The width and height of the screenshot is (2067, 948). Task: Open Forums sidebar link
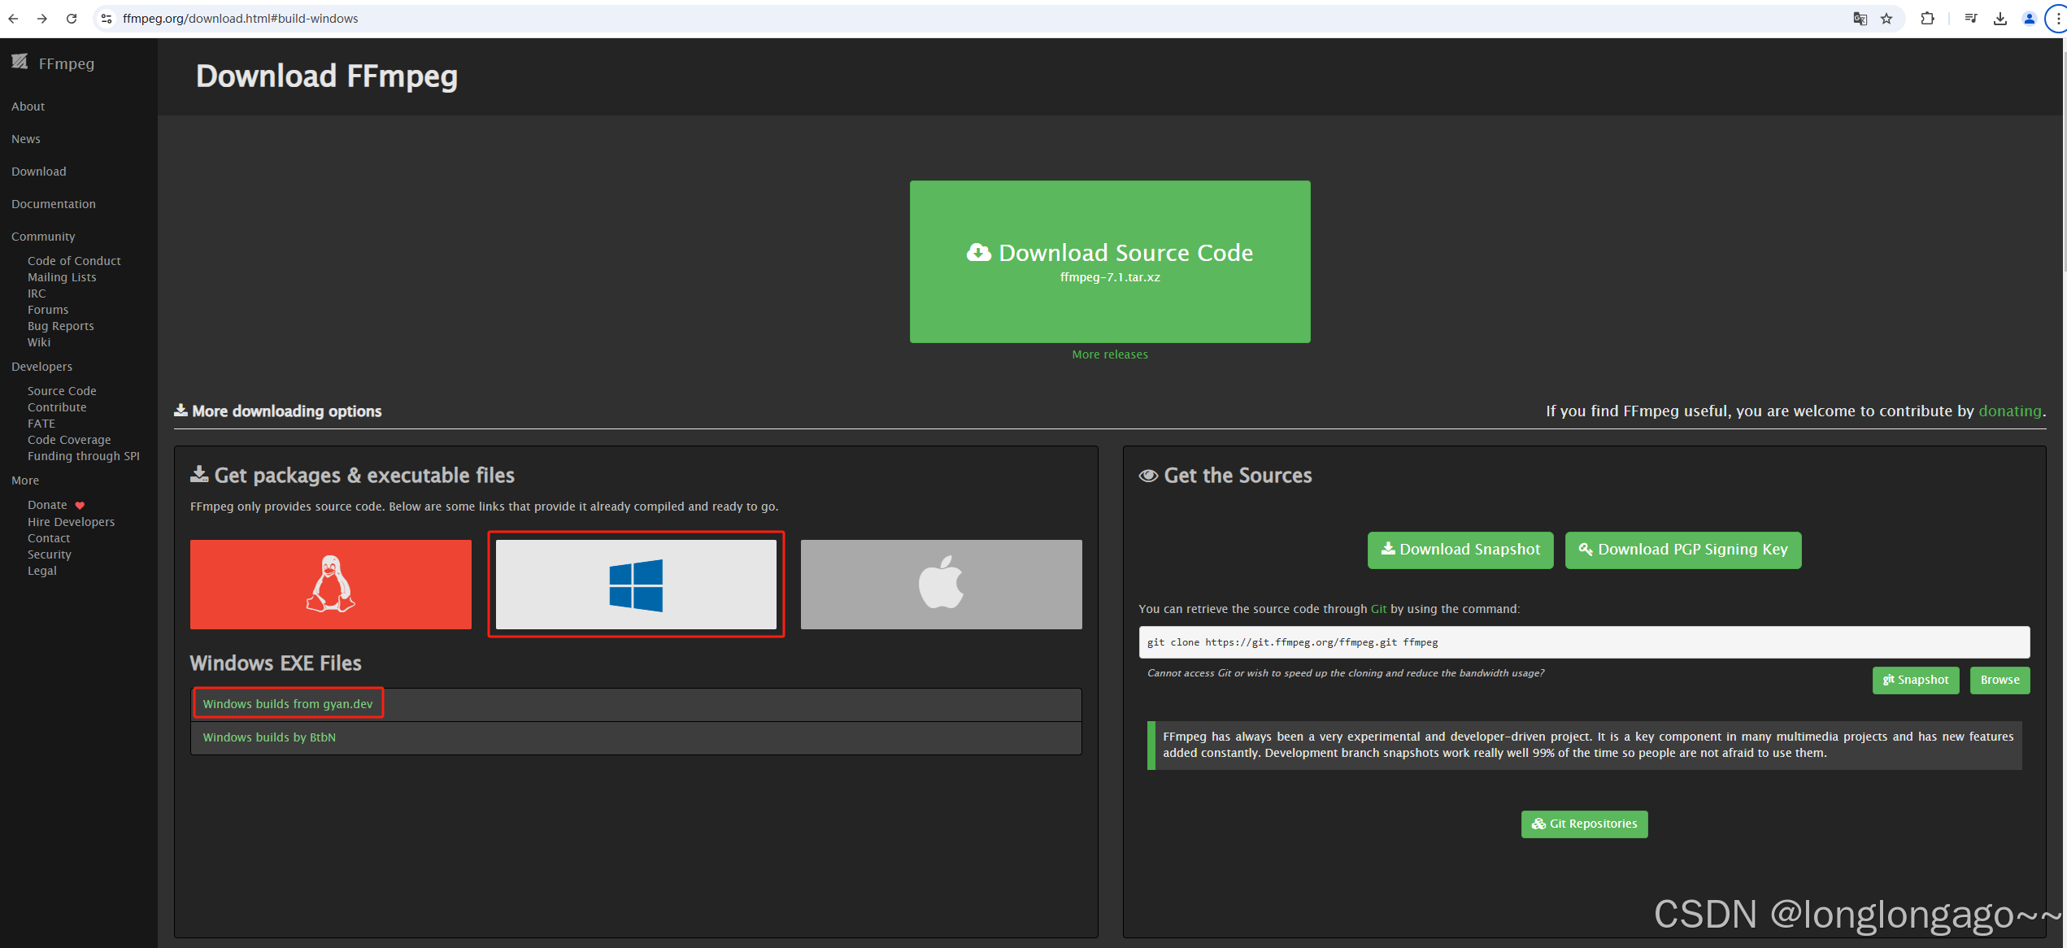48,310
